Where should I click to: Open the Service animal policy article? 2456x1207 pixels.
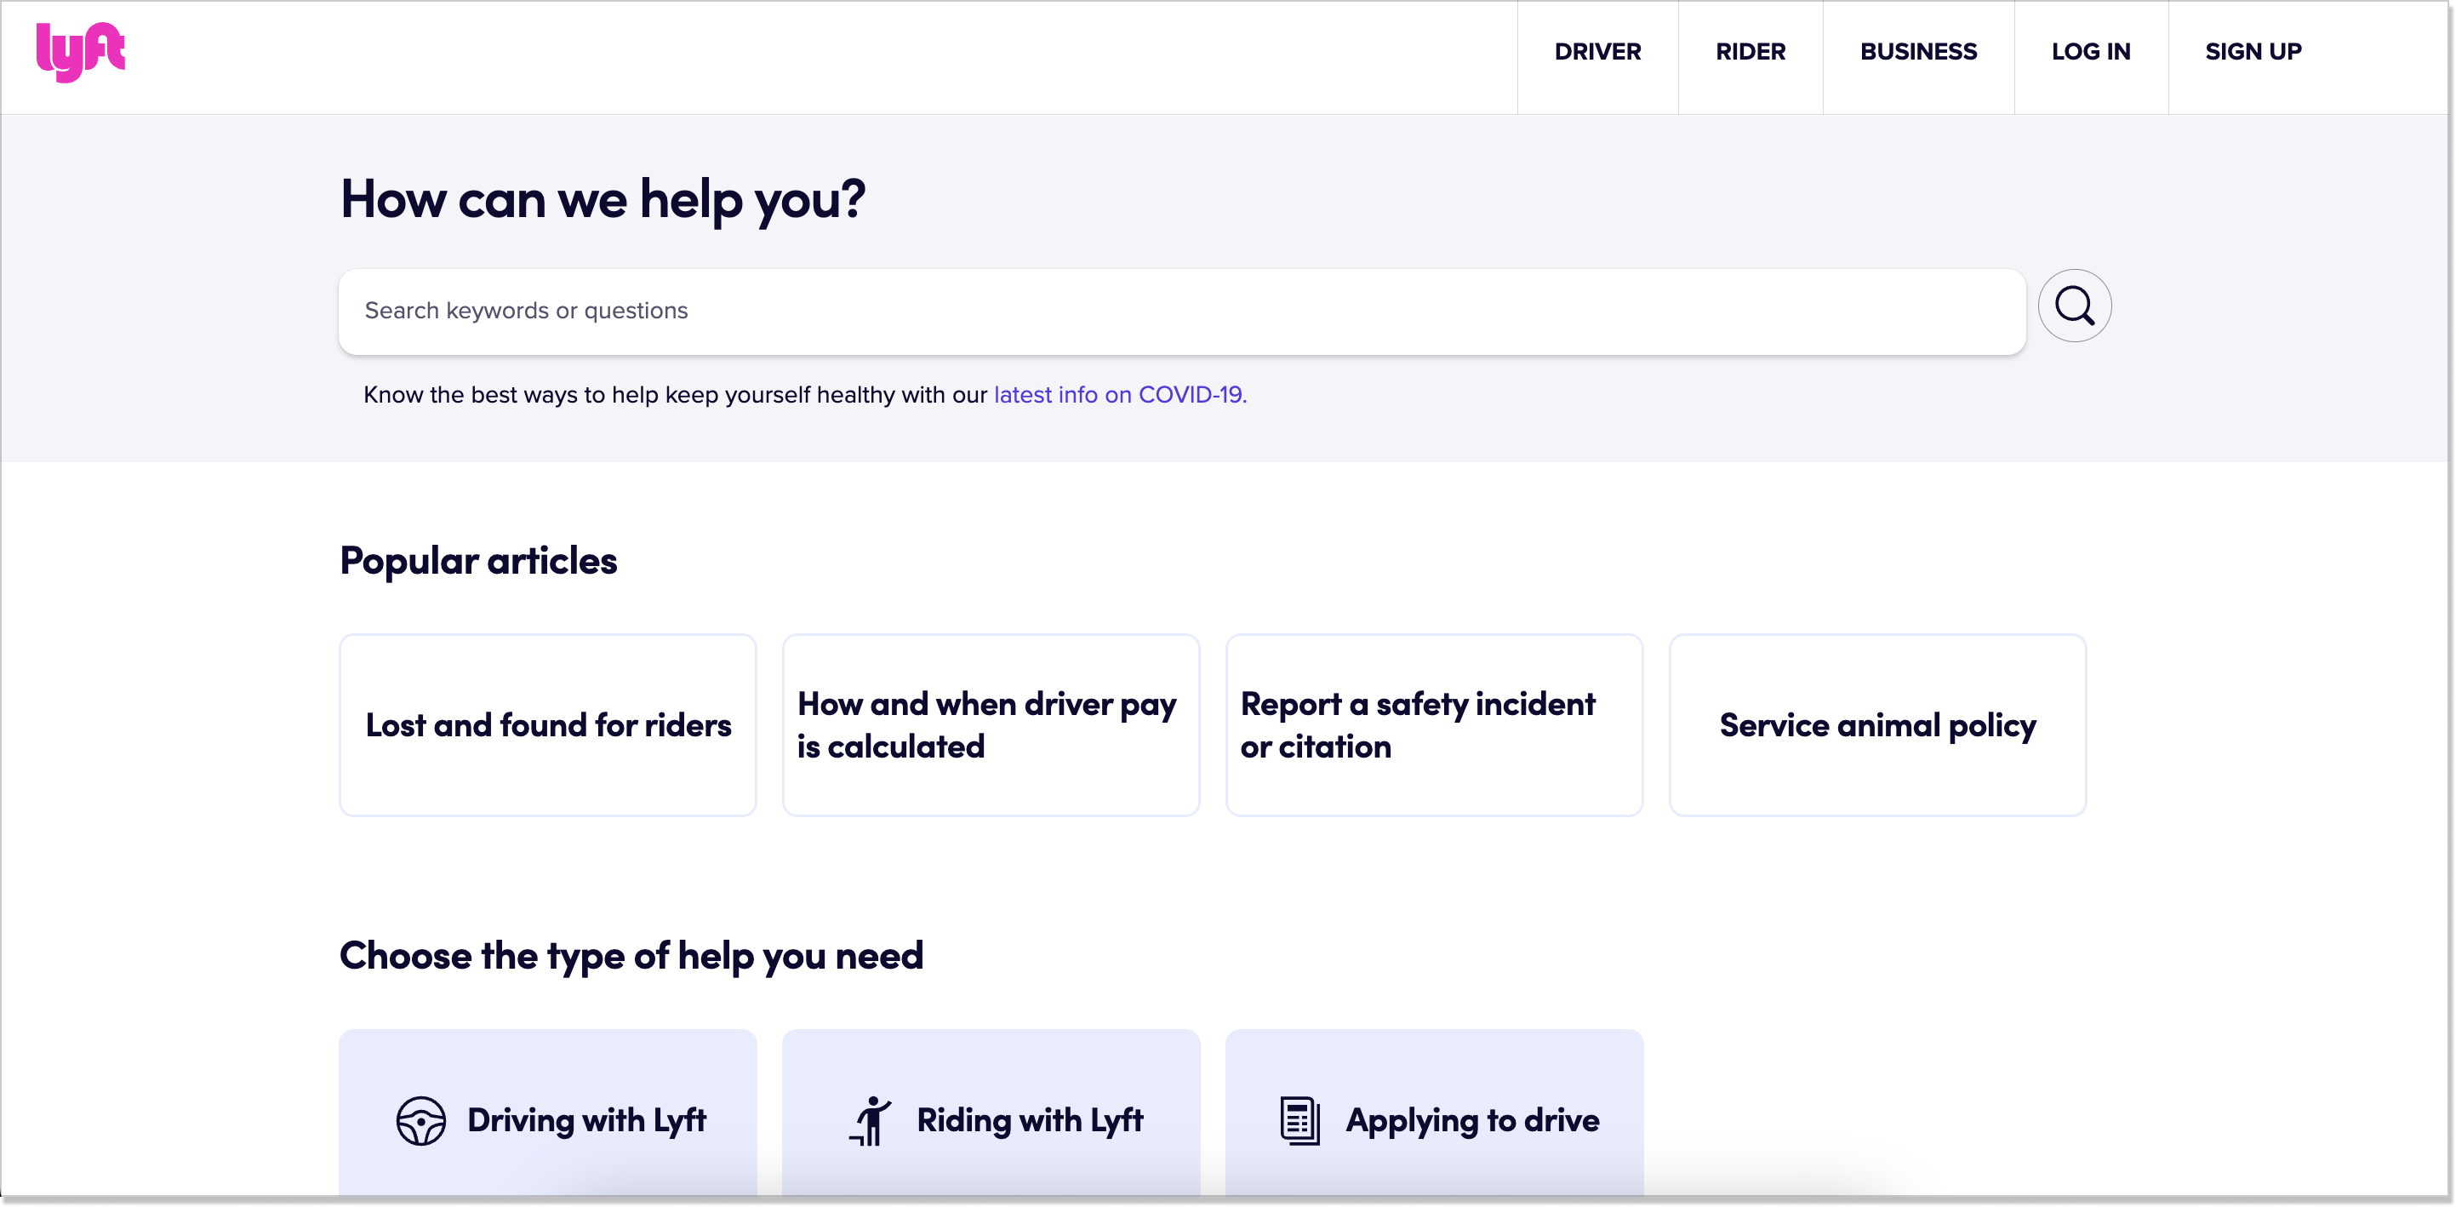[1876, 724]
